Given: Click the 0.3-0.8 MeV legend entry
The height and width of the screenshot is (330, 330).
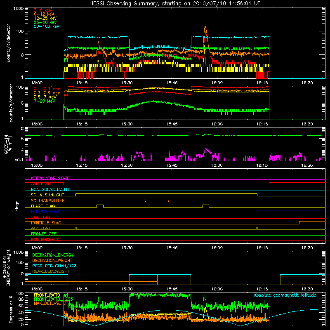Looking at the screenshot, I should 47,93.
